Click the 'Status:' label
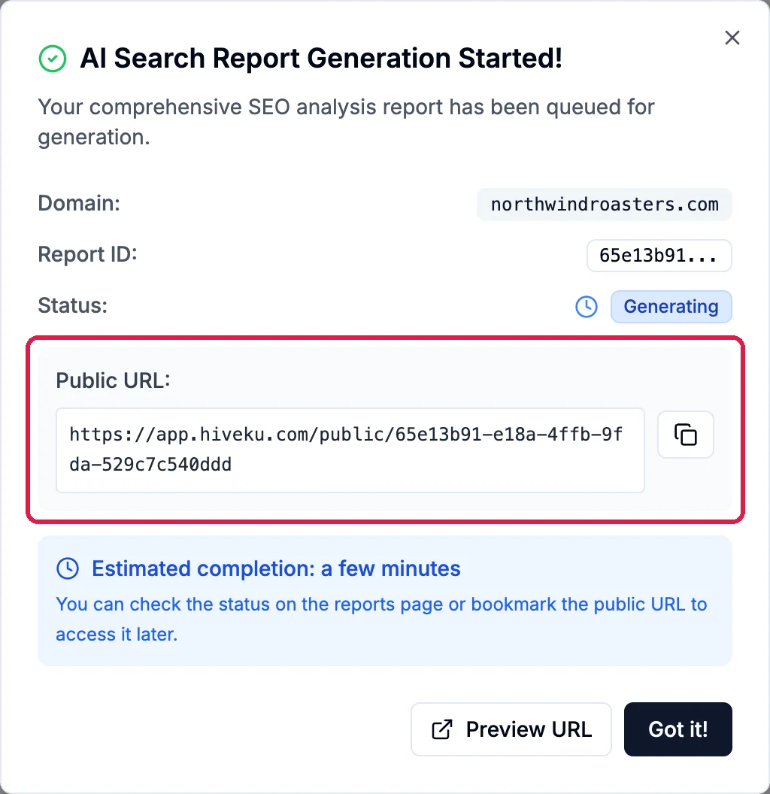 coord(73,305)
